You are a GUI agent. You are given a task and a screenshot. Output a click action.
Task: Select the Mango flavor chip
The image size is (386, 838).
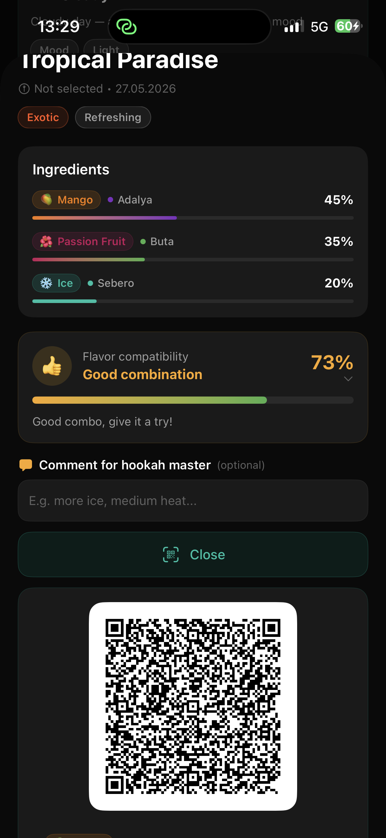click(x=66, y=200)
